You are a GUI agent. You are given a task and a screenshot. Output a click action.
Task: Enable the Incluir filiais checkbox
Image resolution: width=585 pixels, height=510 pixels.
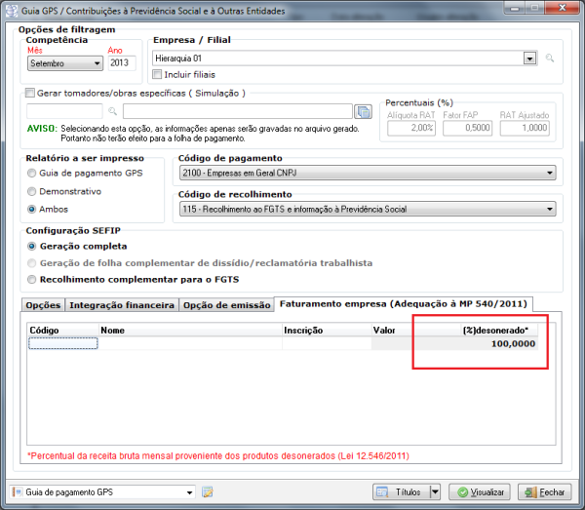click(x=159, y=74)
